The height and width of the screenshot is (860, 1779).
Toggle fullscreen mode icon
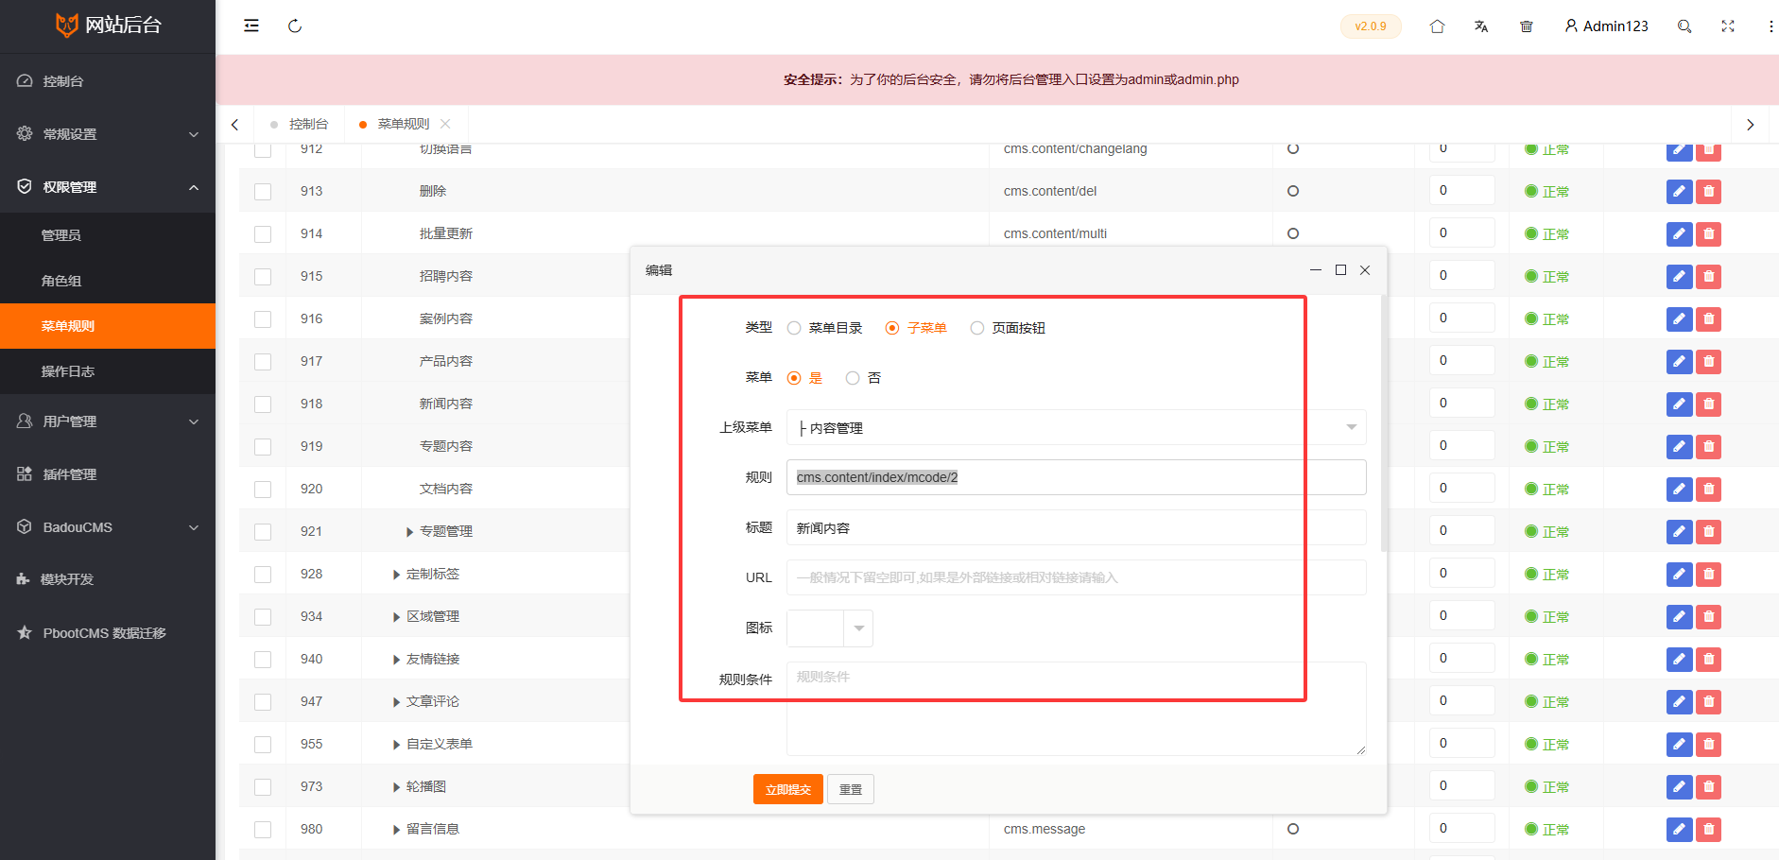pyautogui.click(x=1728, y=26)
